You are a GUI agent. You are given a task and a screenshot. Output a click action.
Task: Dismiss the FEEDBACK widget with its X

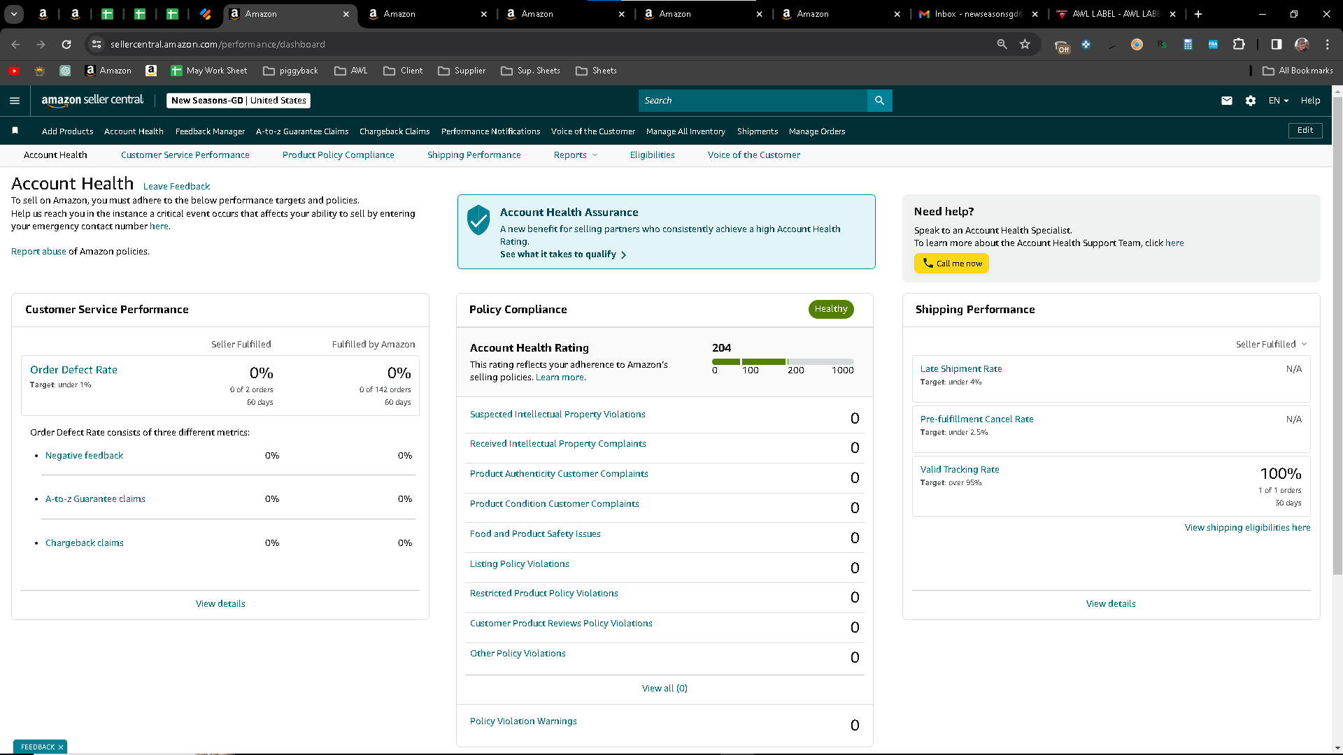(61, 747)
